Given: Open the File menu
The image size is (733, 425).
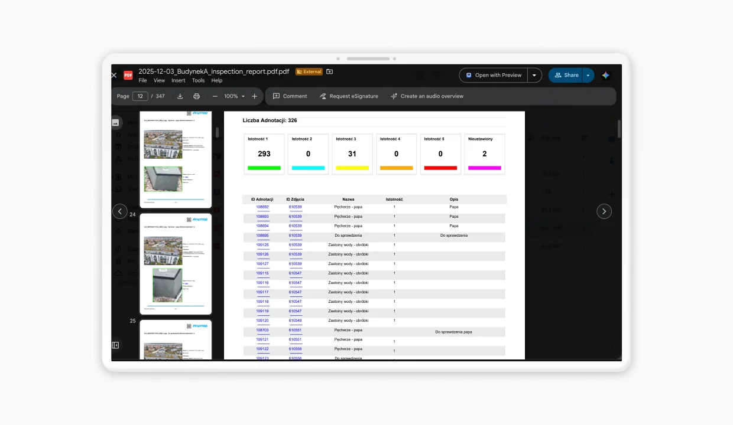Looking at the screenshot, I should (x=142, y=80).
